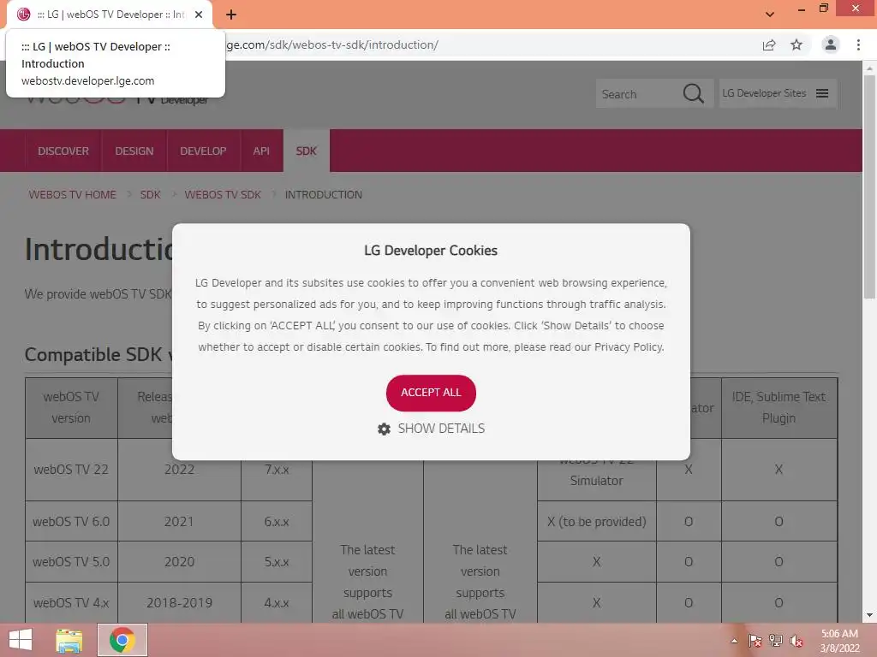Open Chrome tab search chevron
The height and width of the screenshot is (657, 877).
(770, 15)
